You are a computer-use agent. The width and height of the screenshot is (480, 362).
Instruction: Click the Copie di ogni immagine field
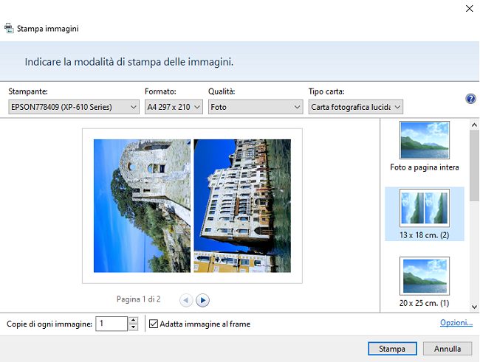point(112,324)
